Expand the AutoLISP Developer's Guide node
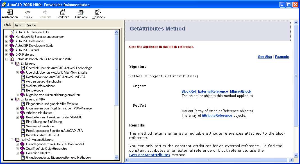 coord(6,46)
